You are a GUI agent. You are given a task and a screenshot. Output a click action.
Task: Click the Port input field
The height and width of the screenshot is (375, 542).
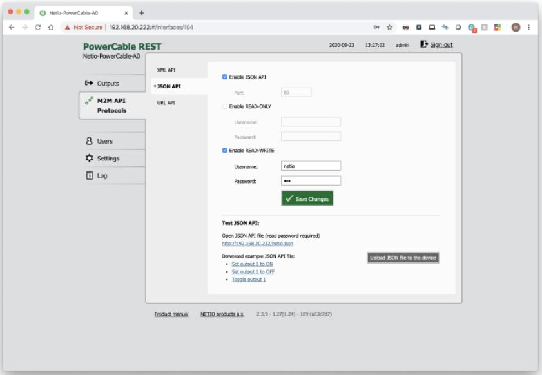click(x=296, y=92)
